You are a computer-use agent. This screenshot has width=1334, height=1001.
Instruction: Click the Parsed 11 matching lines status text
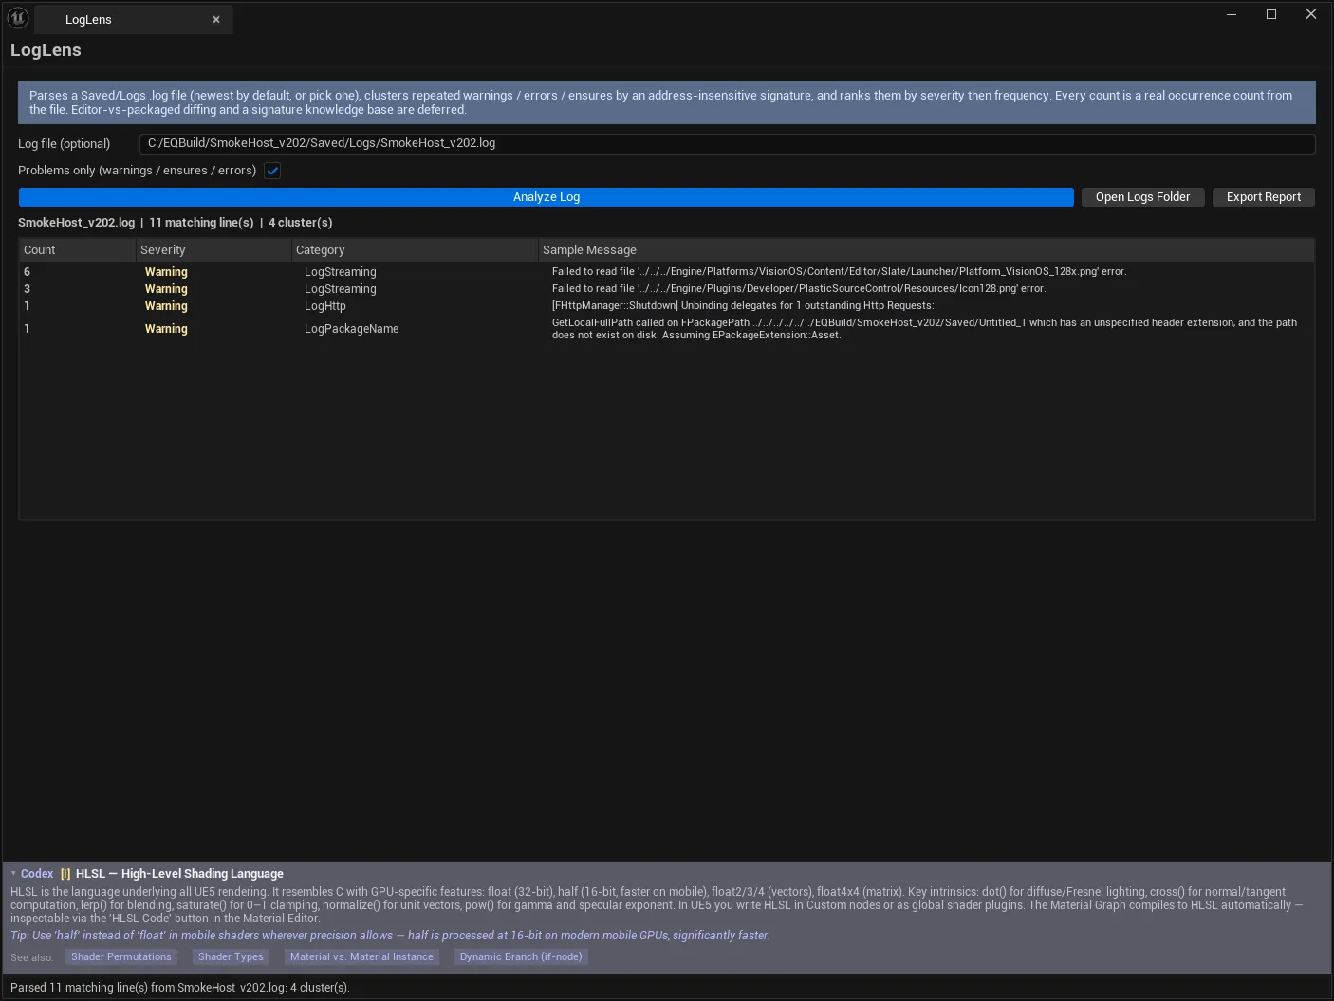pyautogui.click(x=180, y=988)
